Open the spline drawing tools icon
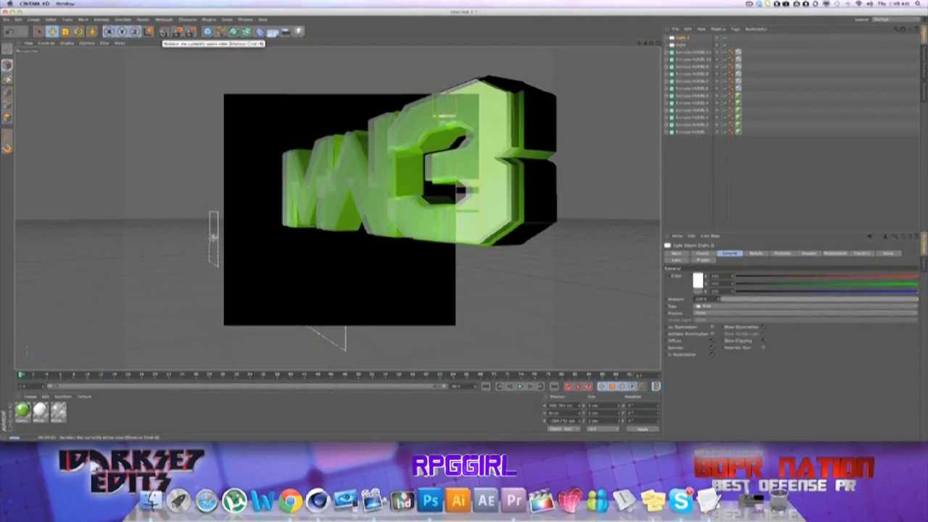The height and width of the screenshot is (522, 928). click(x=220, y=31)
